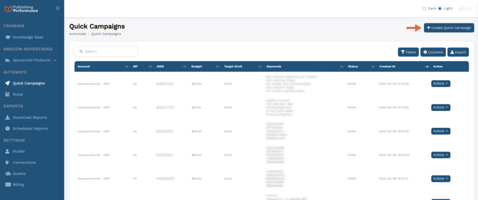Click the Billing card icon

[7, 185]
